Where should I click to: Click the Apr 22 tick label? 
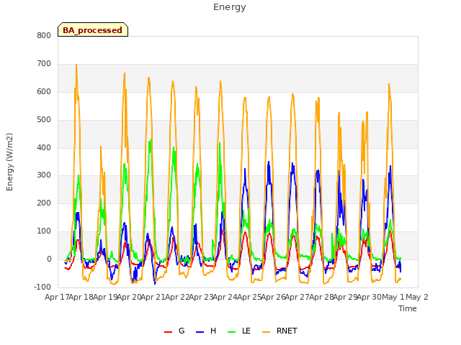(x=177, y=297)
